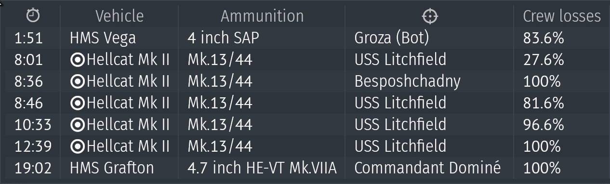Click the roundel icon beside Hellcat at 8:36
Viewport: 610px width, 184px height.
77,81
